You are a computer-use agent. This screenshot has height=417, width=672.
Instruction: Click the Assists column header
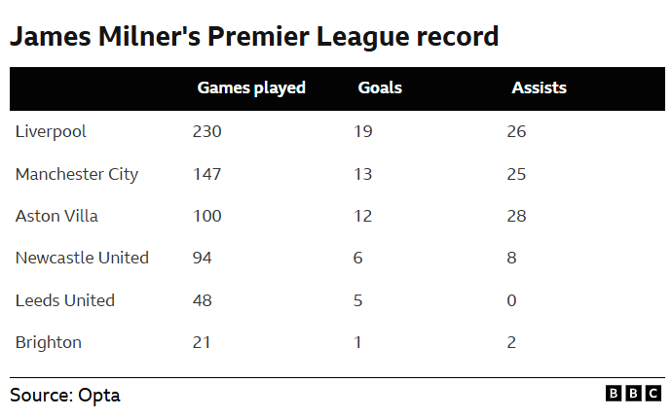click(539, 87)
